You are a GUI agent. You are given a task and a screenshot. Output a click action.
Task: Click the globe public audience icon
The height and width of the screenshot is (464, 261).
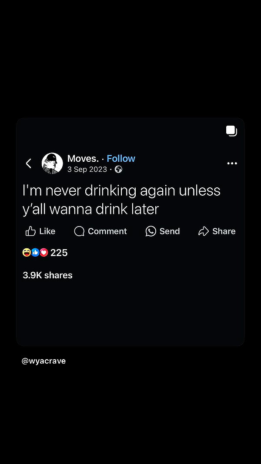pos(119,170)
